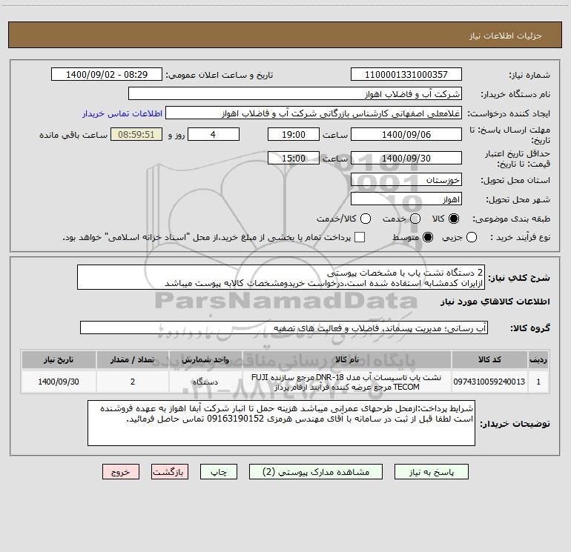
Task: Click the response deadline date 1400/09/06
Action: pos(406,134)
